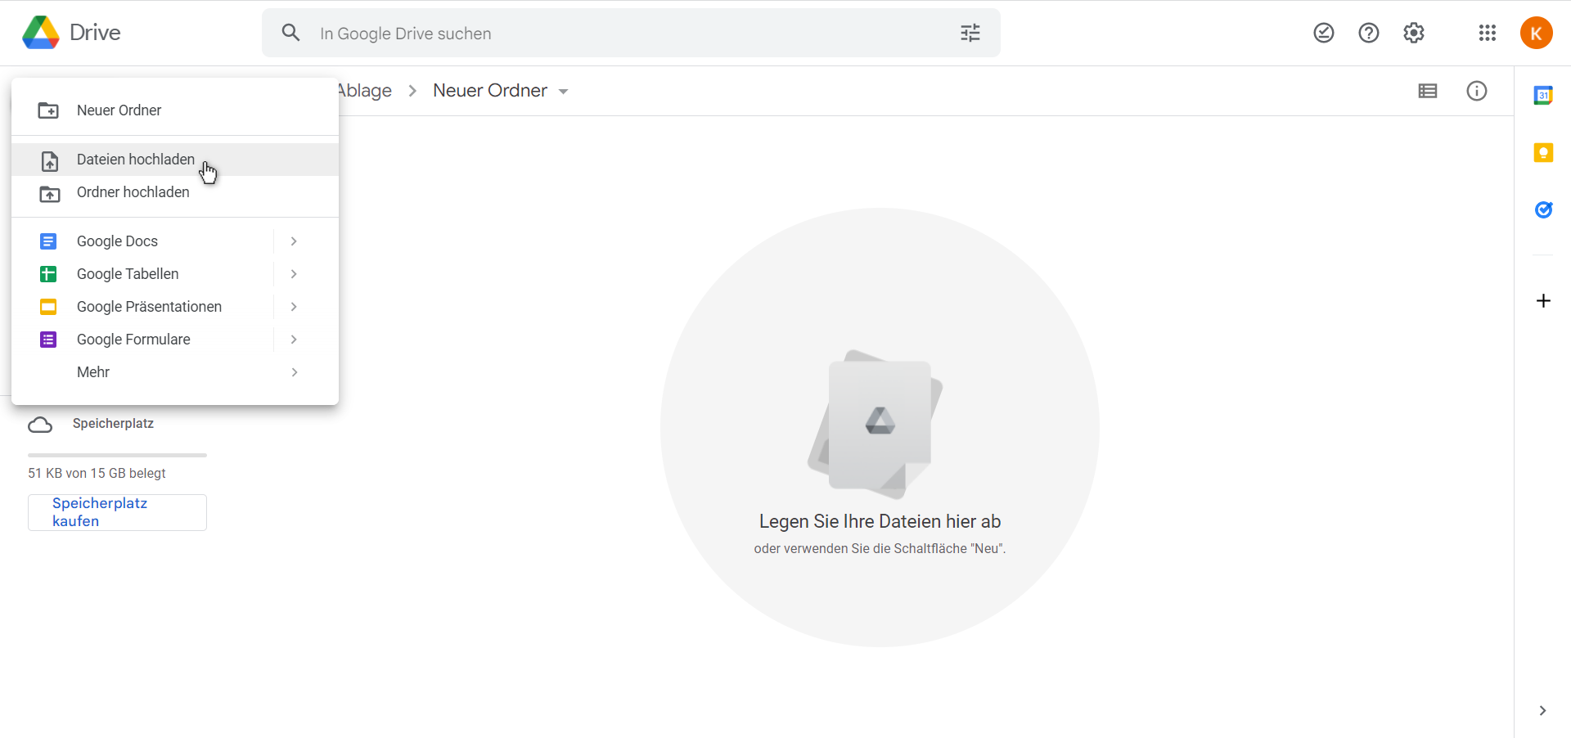Click the plus icon to get add-ons

click(1543, 301)
